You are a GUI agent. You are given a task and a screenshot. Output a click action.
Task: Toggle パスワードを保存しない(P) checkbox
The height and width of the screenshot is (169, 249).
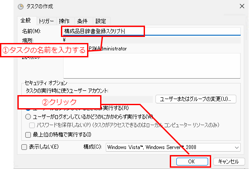(32, 125)
